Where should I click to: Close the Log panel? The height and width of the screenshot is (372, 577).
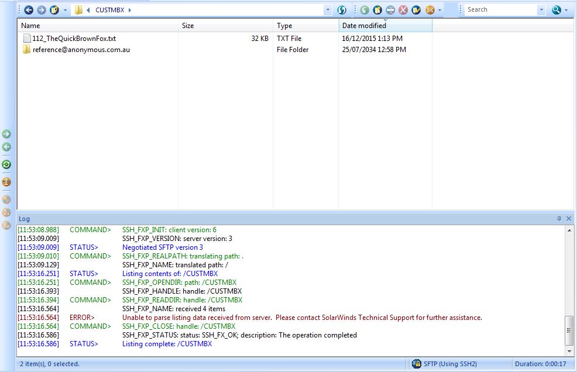tap(569, 219)
